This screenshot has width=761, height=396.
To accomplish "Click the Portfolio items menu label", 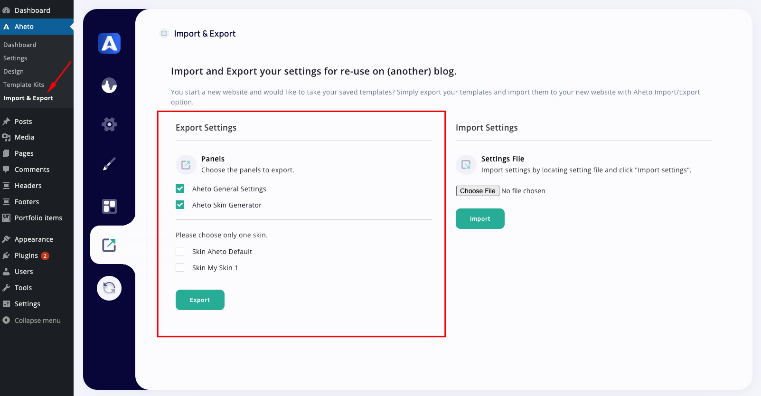I will coord(38,218).
